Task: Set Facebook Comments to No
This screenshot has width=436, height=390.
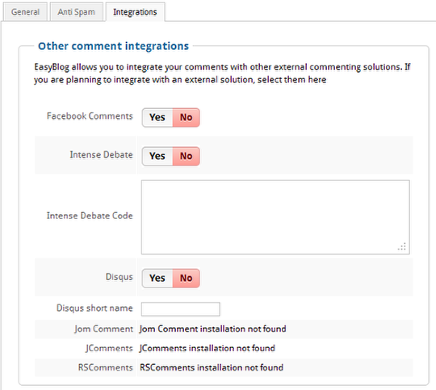Action: [x=186, y=117]
